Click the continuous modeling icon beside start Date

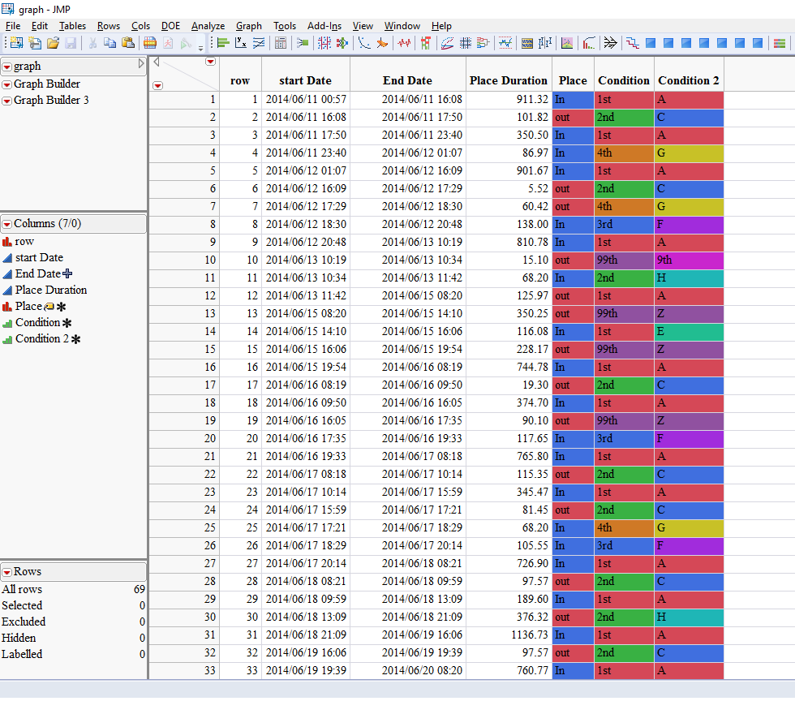click(x=7, y=257)
